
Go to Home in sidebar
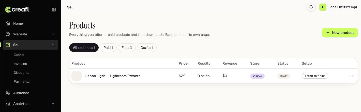click(x=31, y=23)
